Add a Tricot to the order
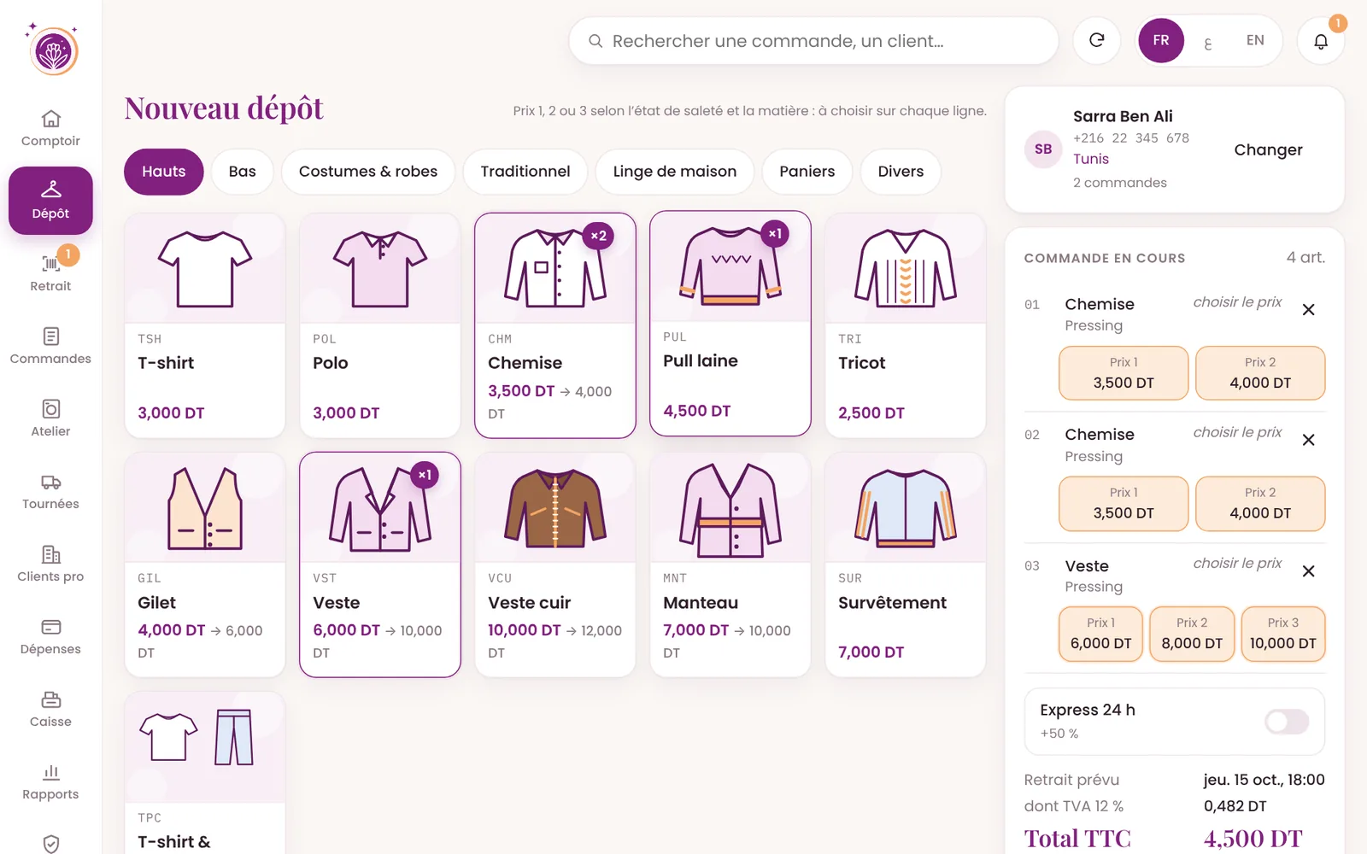This screenshot has height=854, width=1367. click(906, 325)
